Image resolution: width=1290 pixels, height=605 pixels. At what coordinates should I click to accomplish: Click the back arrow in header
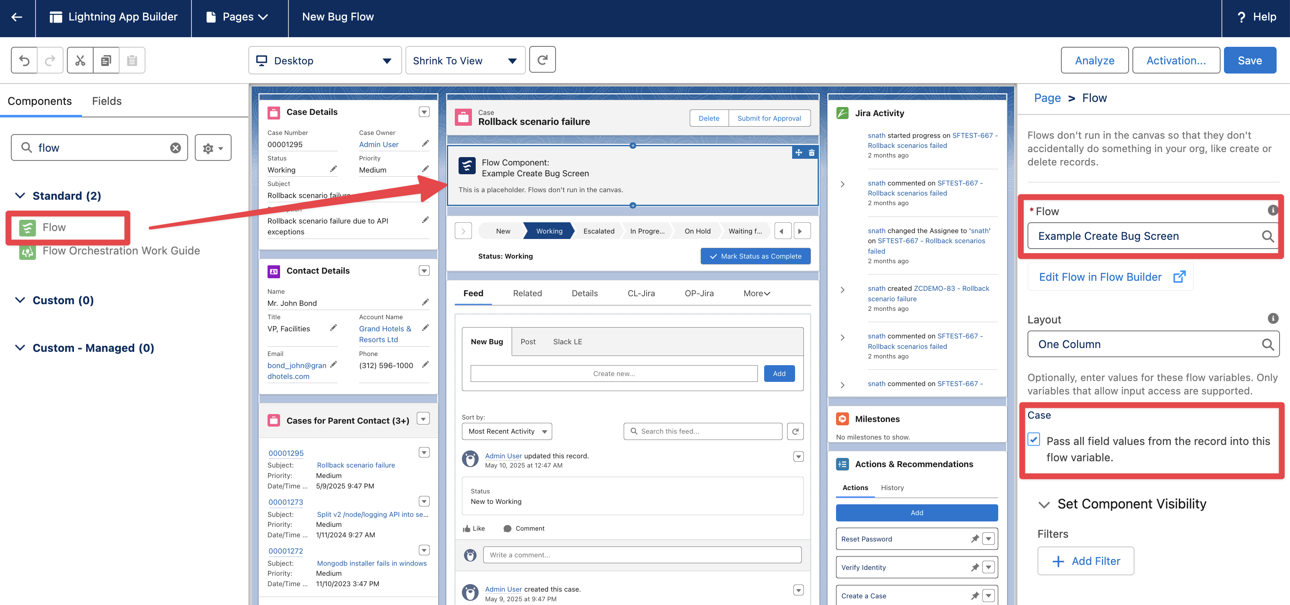coord(17,17)
